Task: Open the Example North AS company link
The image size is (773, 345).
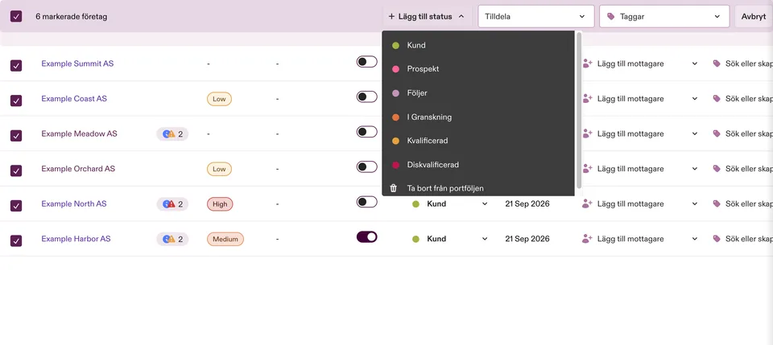Action: pyautogui.click(x=74, y=203)
